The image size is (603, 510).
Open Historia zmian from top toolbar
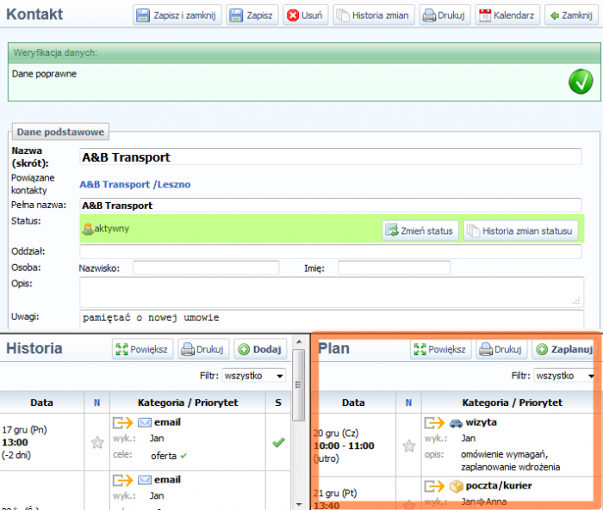374,15
